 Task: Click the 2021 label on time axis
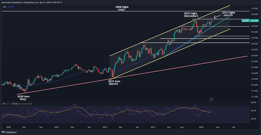[57, 127]
